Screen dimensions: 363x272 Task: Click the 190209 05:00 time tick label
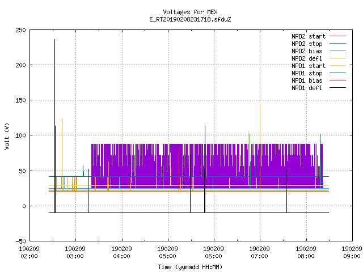pos(167,252)
